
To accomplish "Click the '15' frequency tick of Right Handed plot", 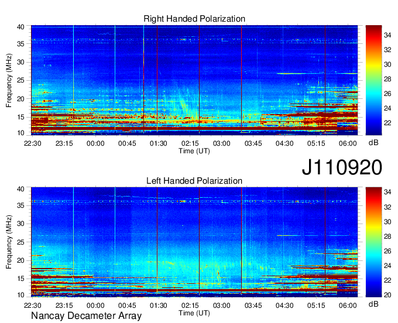I will [x=20, y=117].
